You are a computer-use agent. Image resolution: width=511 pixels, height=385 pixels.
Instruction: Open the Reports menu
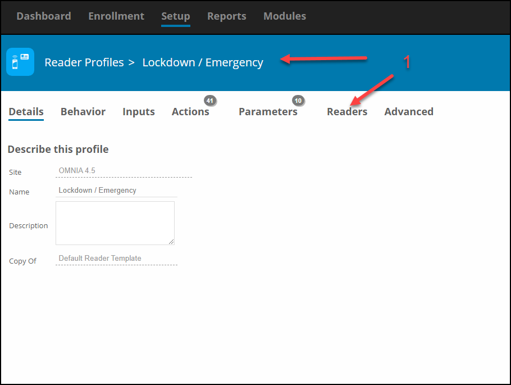(x=227, y=16)
